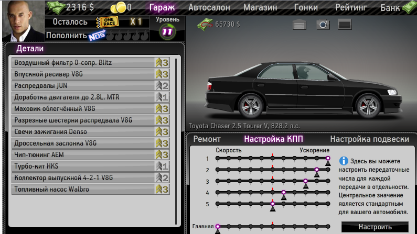The height and width of the screenshot is (234, 417).
Task: Click the gear 1 ratio slider handle
Action: point(328,159)
